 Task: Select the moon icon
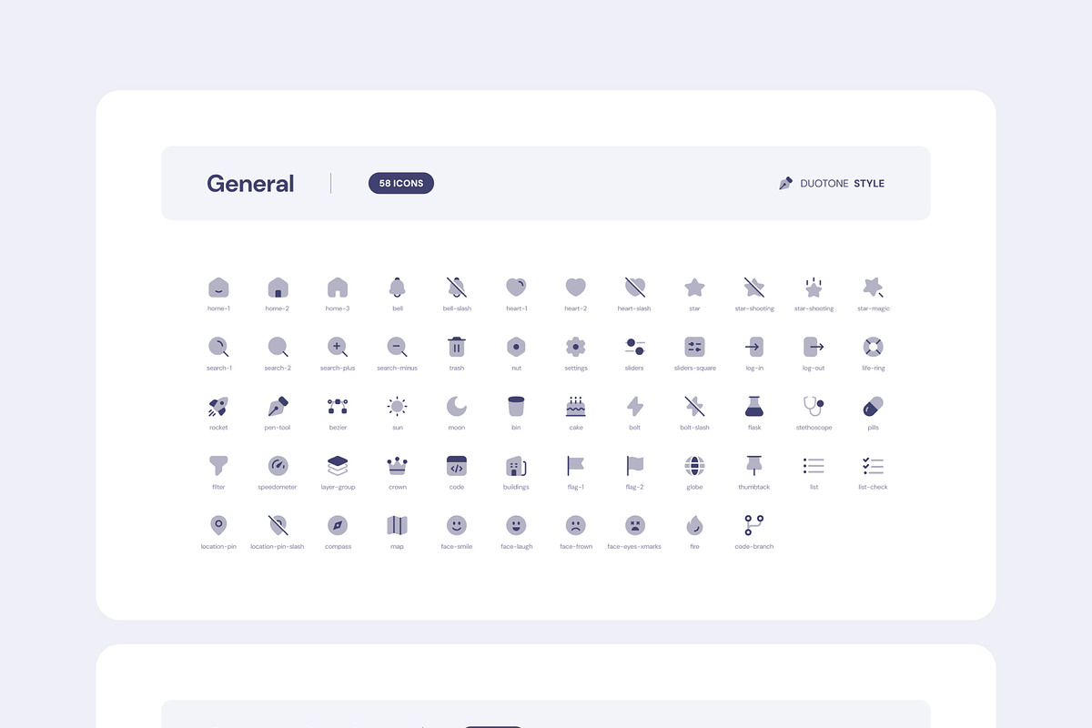tap(457, 407)
